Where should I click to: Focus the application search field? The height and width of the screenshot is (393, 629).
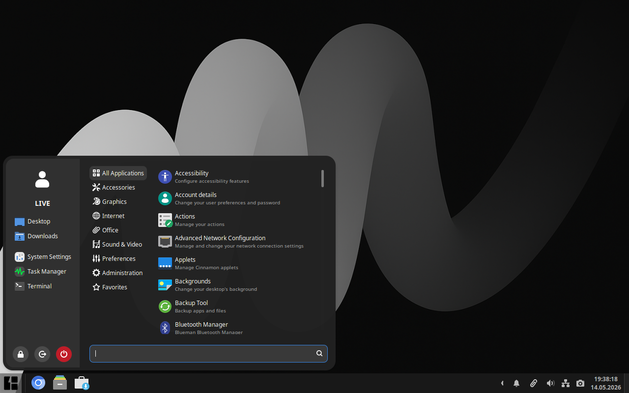point(208,354)
